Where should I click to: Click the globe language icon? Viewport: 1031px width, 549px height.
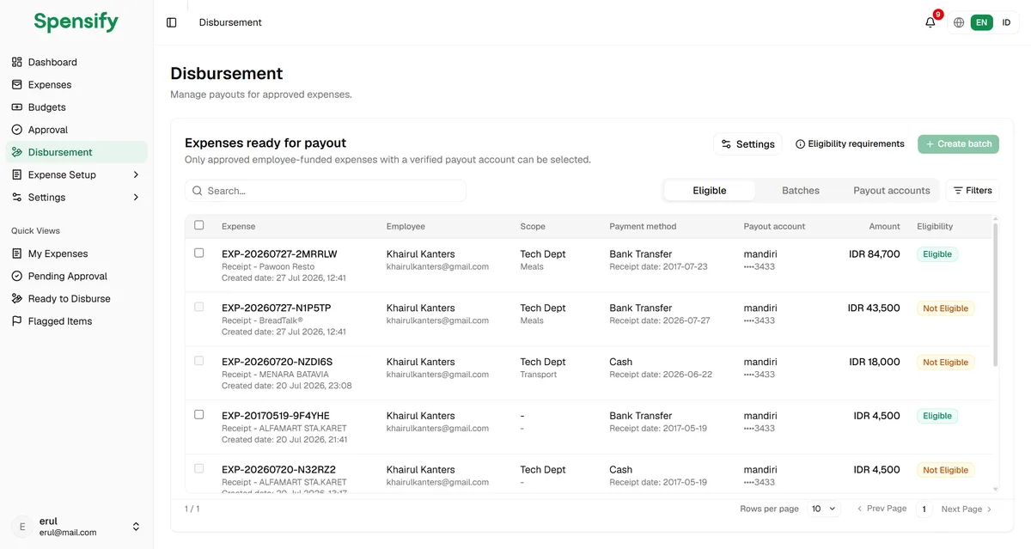coord(959,22)
